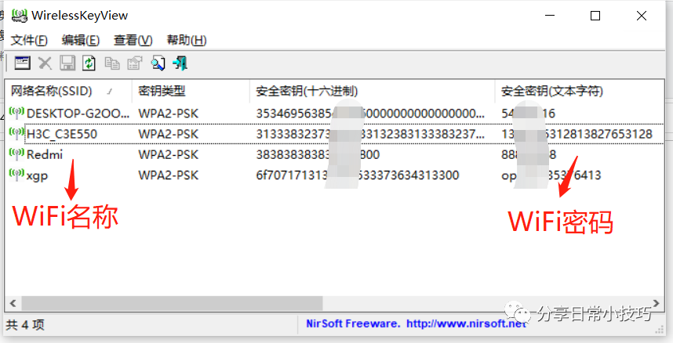Image resolution: width=673 pixels, height=343 pixels.
Task: Select the H3C_C3E550 network row
Action: point(335,134)
